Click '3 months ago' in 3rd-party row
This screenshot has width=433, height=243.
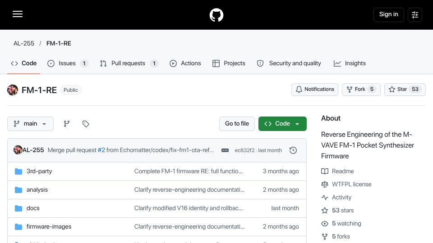point(281,171)
